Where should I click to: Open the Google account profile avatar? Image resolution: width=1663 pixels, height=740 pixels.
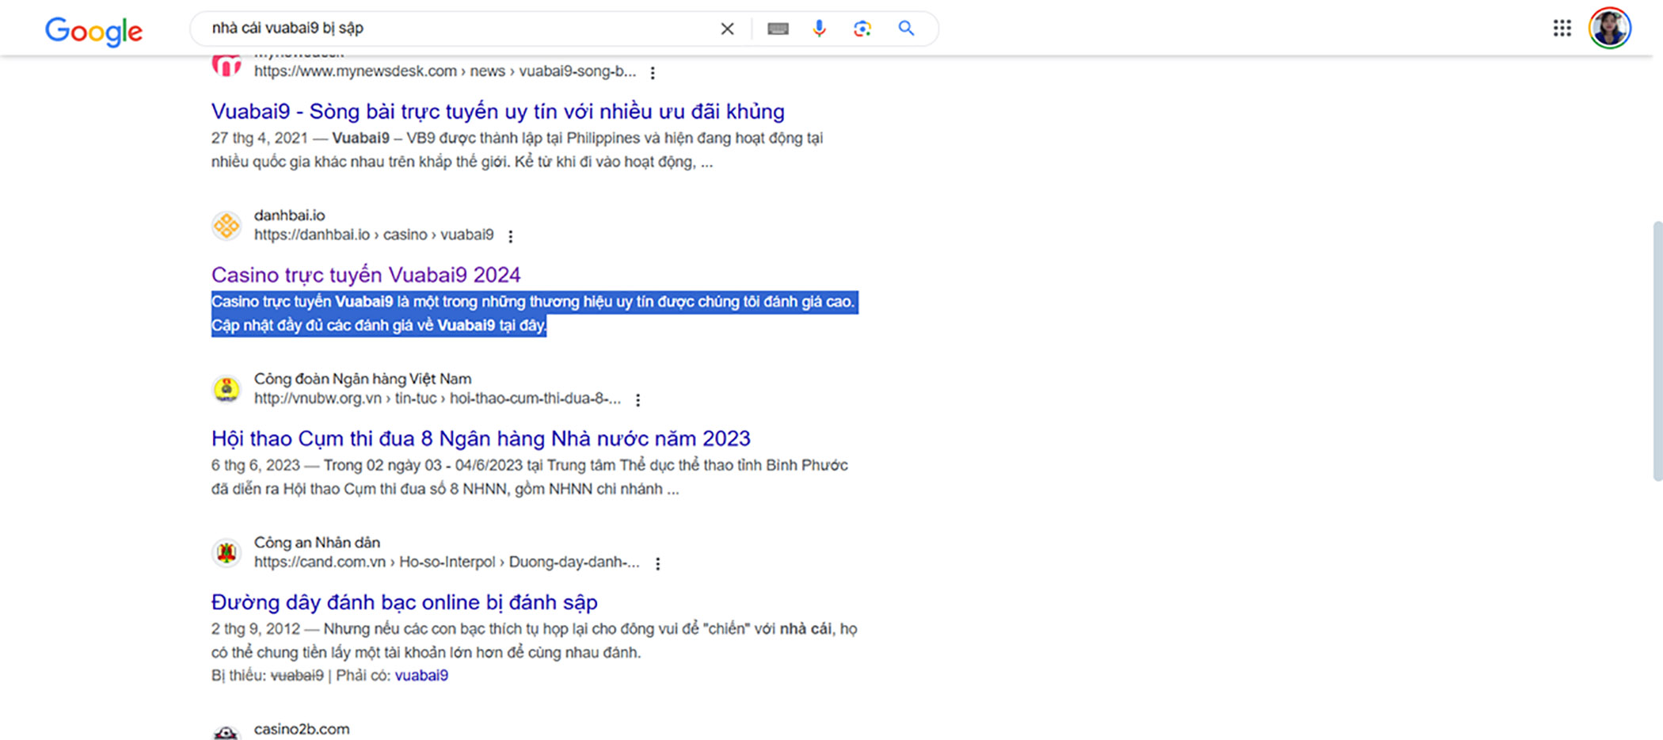pyautogui.click(x=1609, y=29)
